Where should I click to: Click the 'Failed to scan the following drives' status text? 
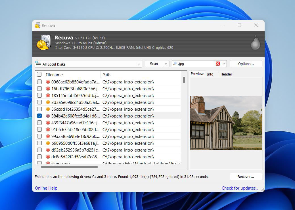pos(122,177)
